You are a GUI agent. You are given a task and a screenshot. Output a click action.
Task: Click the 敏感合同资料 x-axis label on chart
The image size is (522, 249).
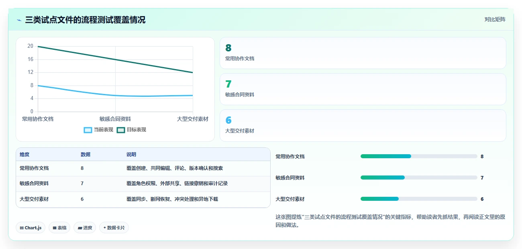click(x=115, y=119)
